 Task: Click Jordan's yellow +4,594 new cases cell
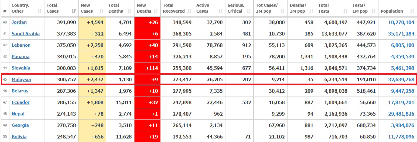92,22
